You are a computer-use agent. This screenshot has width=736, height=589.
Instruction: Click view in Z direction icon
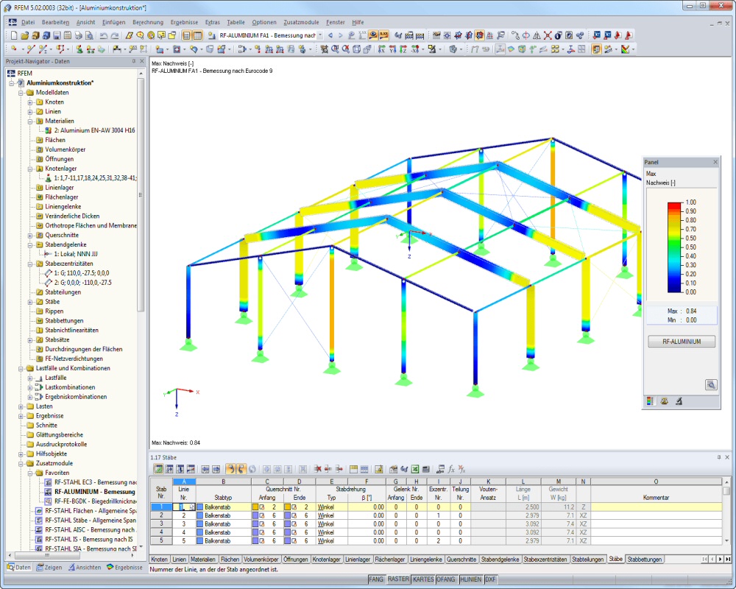tap(403, 49)
